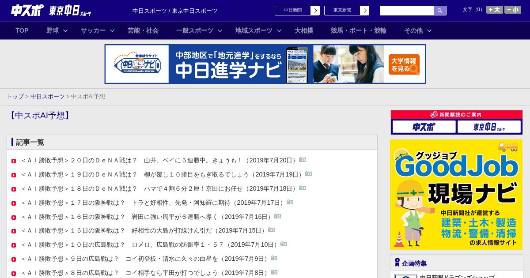Click トップ breadcrumb link

click(15, 96)
